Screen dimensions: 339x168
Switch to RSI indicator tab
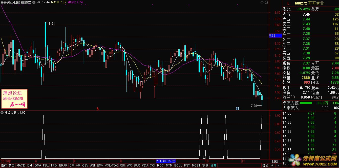[122, 165]
